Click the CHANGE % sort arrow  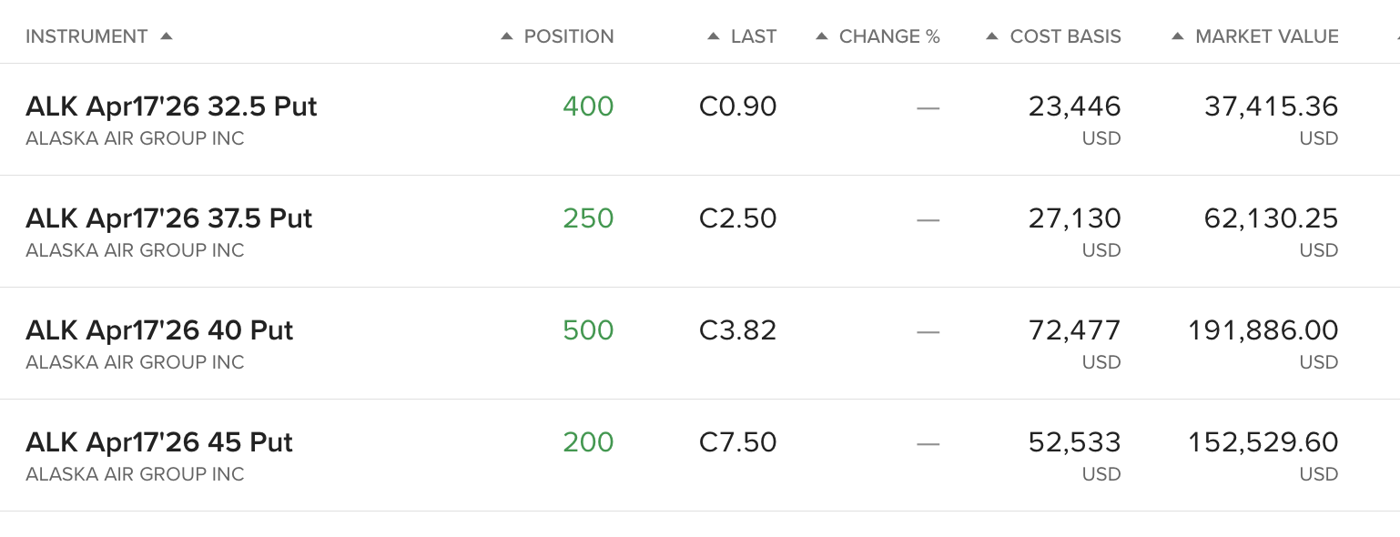tap(821, 36)
